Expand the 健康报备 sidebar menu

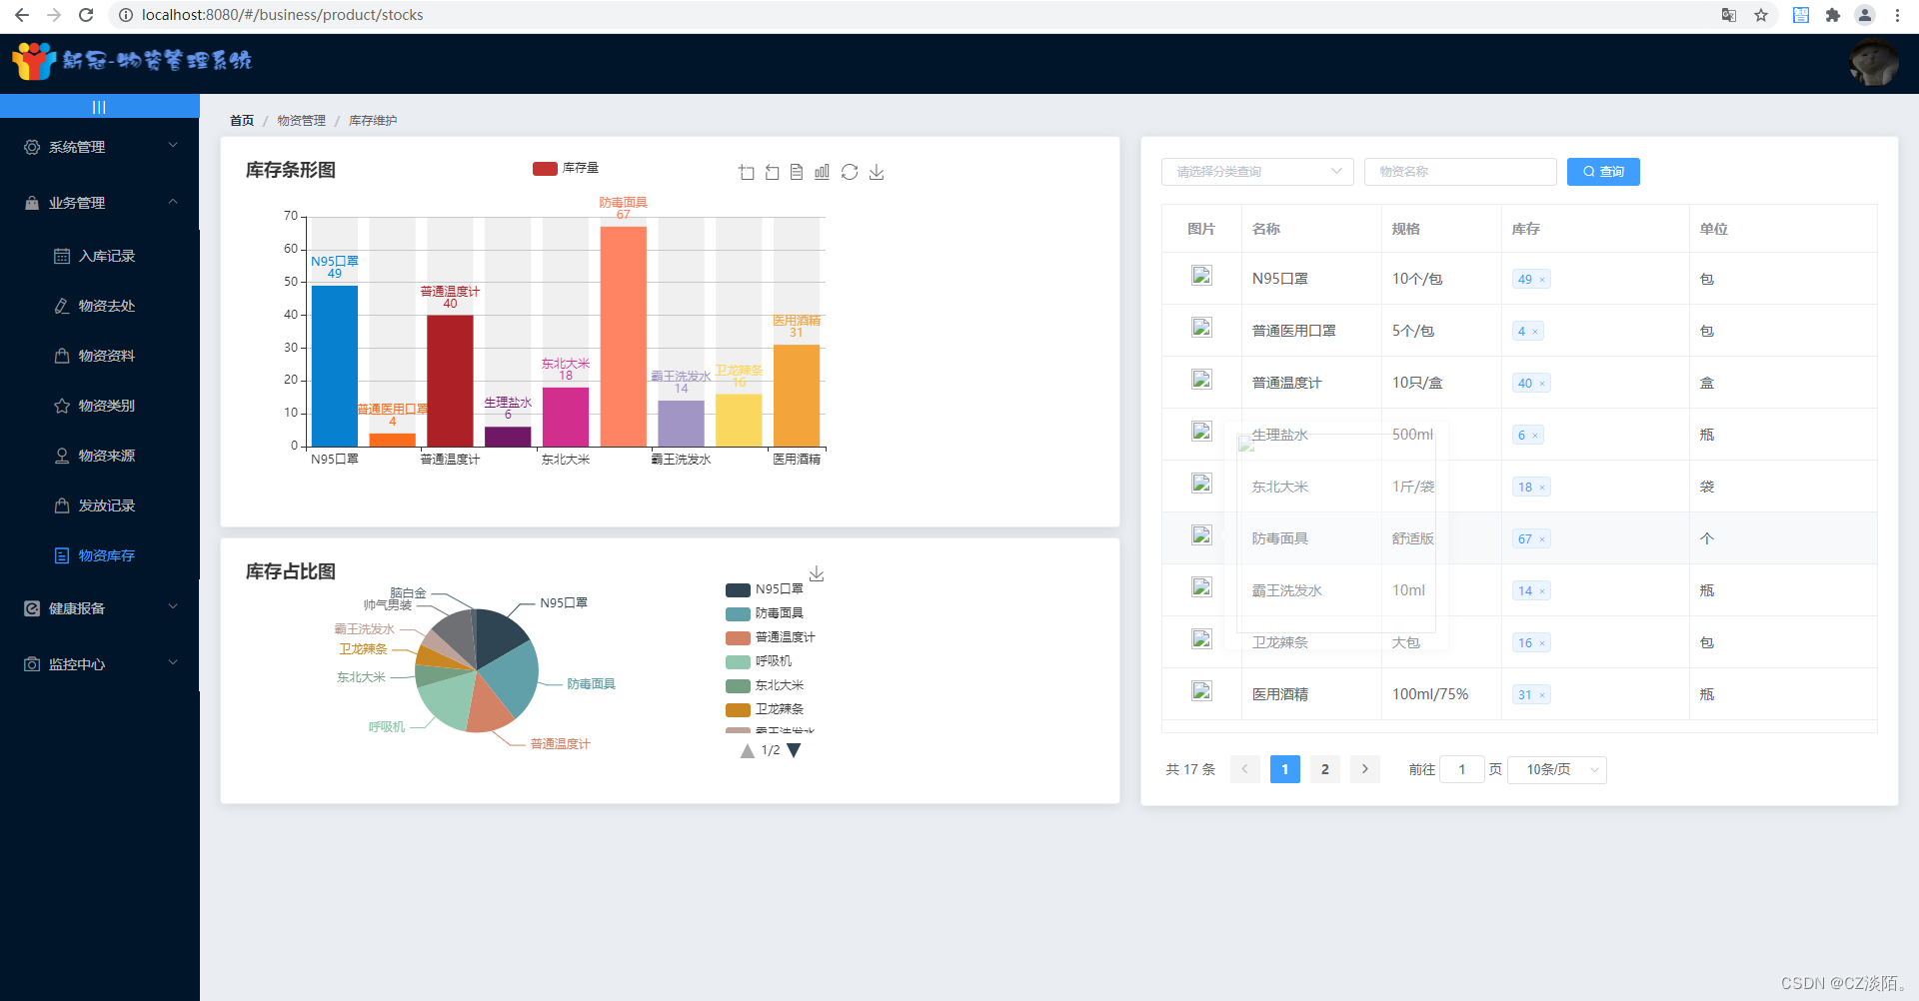100,608
